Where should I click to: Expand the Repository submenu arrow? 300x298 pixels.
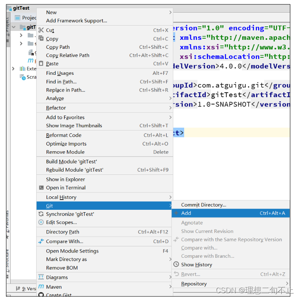(x=287, y=283)
